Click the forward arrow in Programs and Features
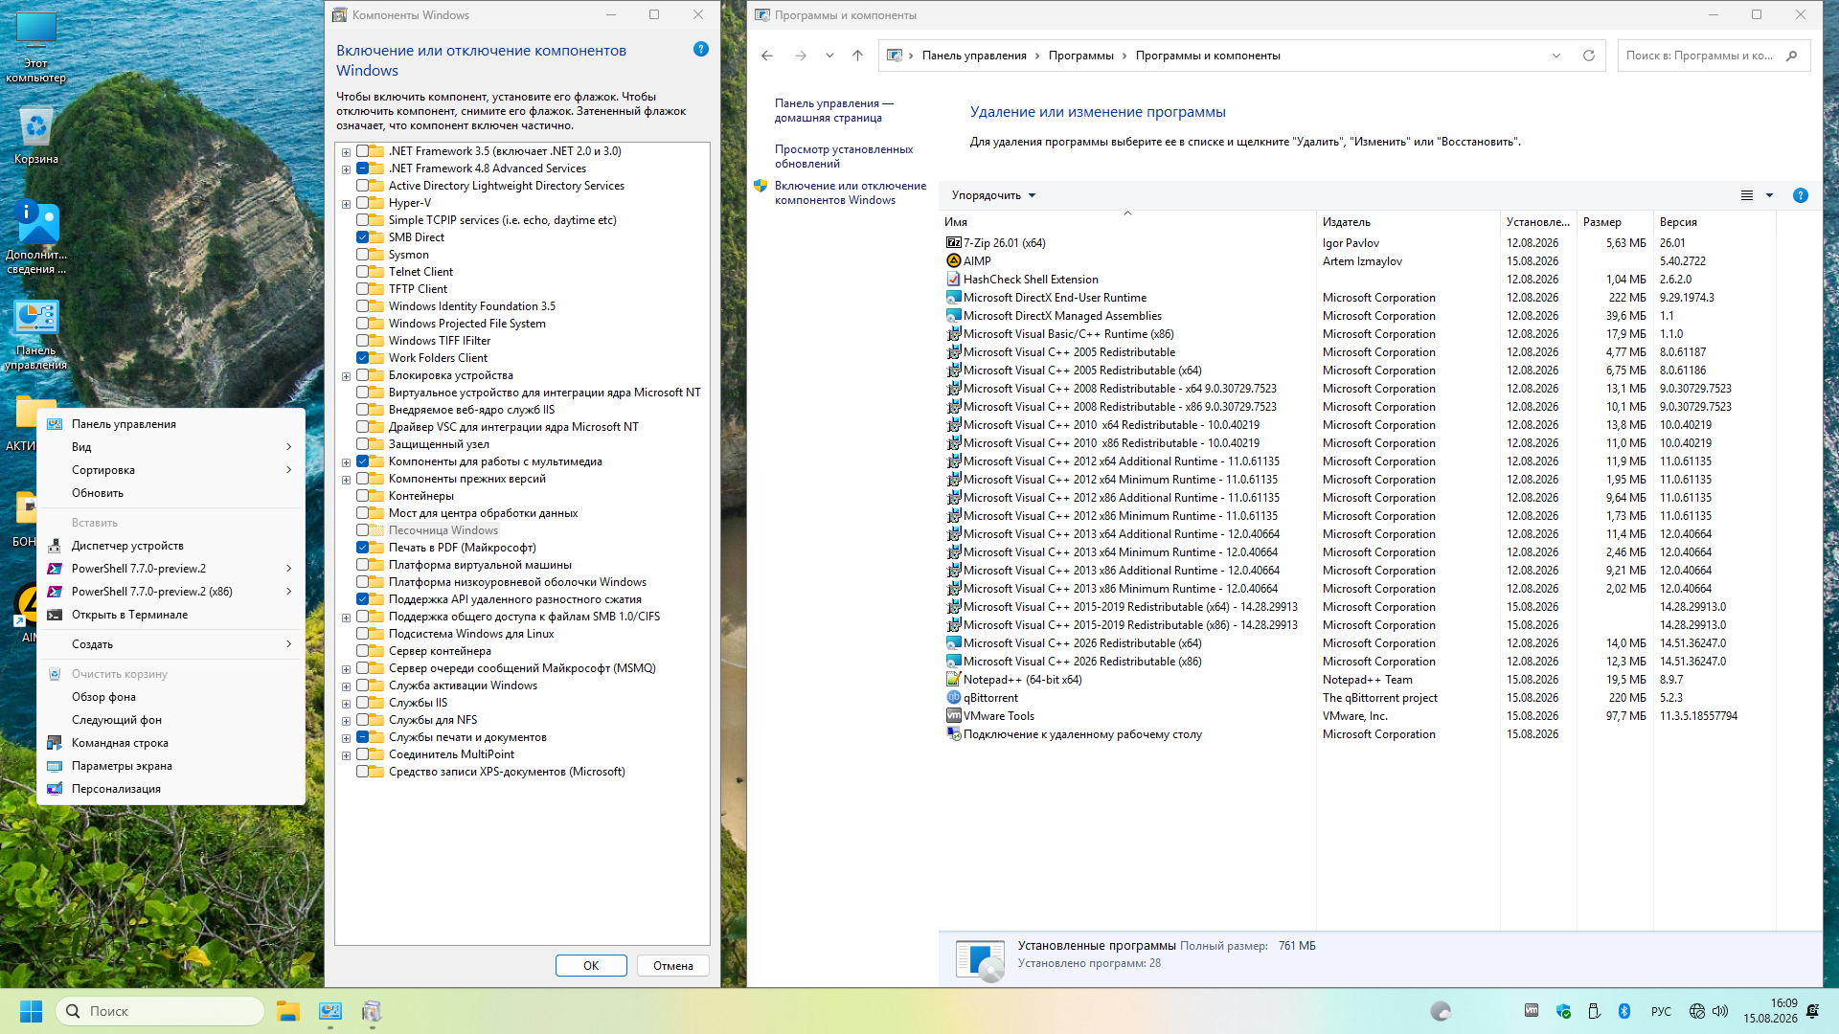Image resolution: width=1839 pixels, height=1034 pixels. click(801, 56)
